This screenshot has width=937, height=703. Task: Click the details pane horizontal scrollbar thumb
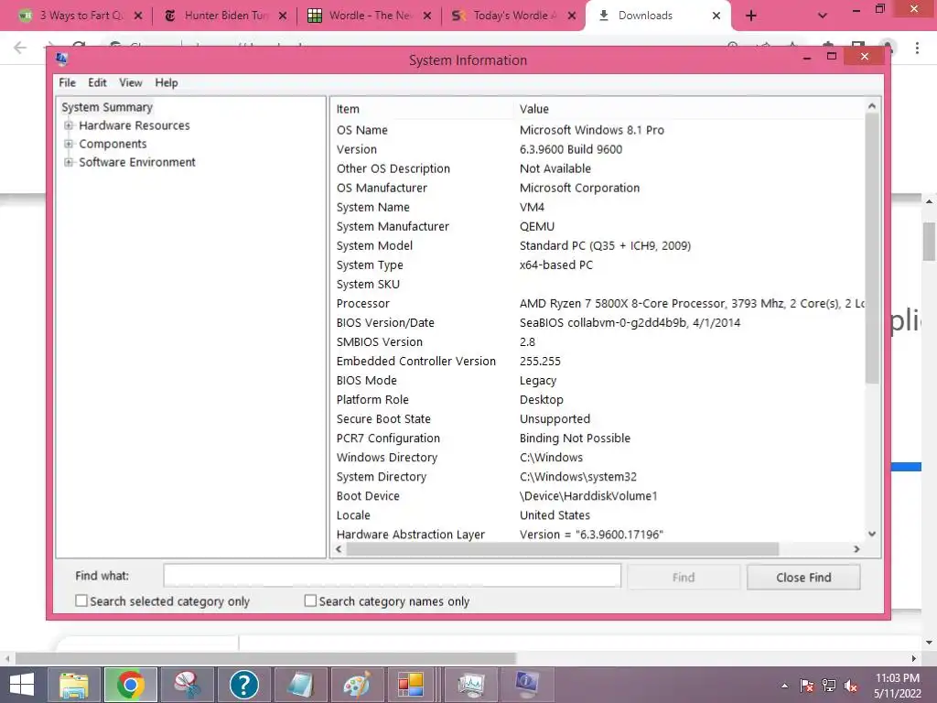pyautogui.click(x=563, y=549)
